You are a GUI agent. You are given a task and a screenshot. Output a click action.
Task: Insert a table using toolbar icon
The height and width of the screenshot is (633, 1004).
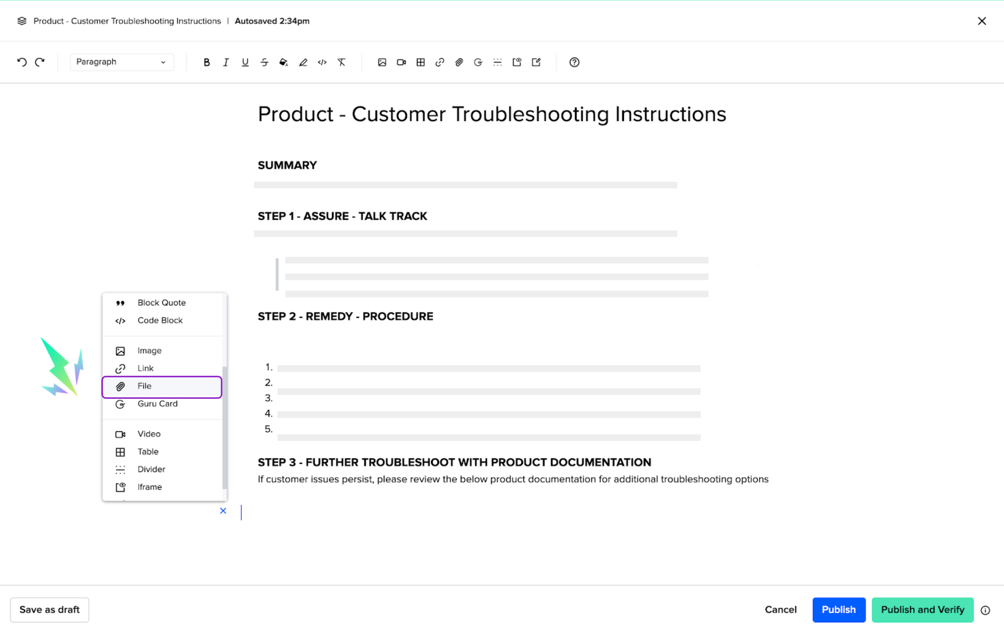(x=420, y=62)
